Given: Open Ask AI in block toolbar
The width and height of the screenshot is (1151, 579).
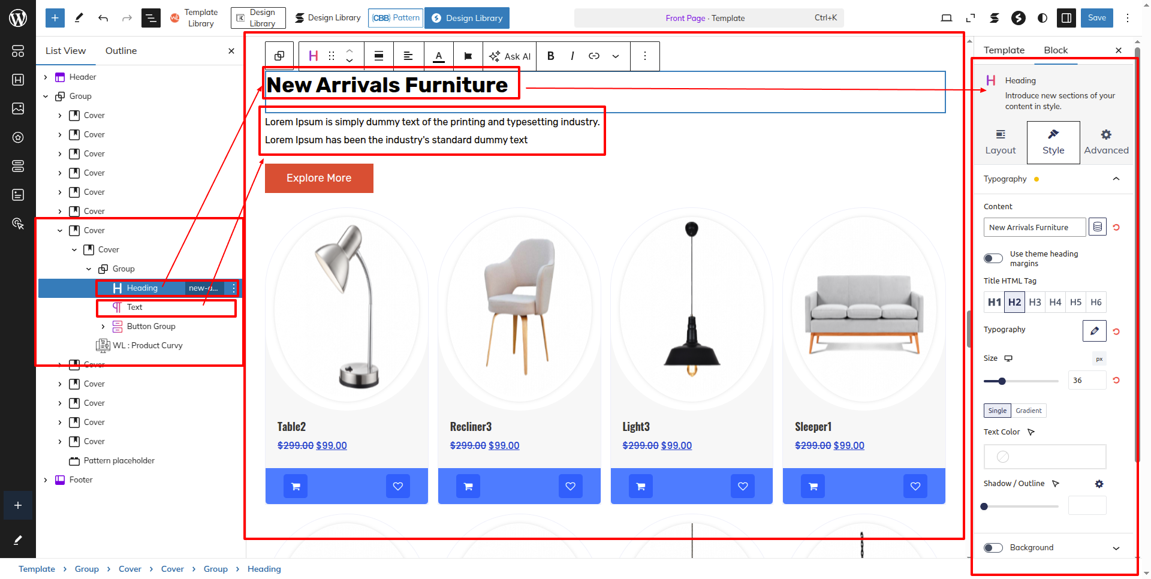Looking at the screenshot, I should [x=510, y=56].
